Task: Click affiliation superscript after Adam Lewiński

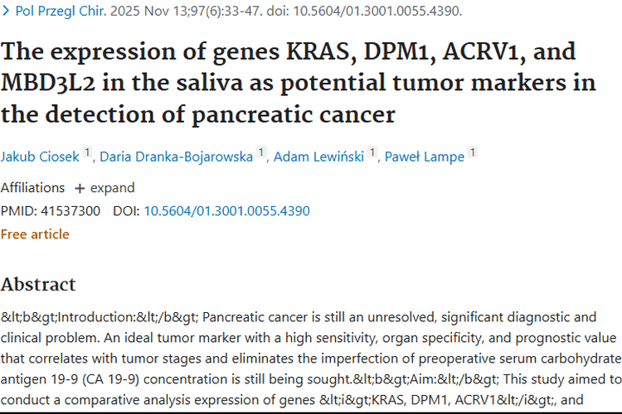Action: tap(372, 153)
